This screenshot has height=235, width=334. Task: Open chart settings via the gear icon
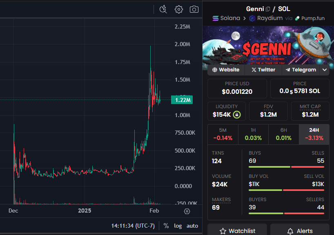pyautogui.click(x=178, y=9)
